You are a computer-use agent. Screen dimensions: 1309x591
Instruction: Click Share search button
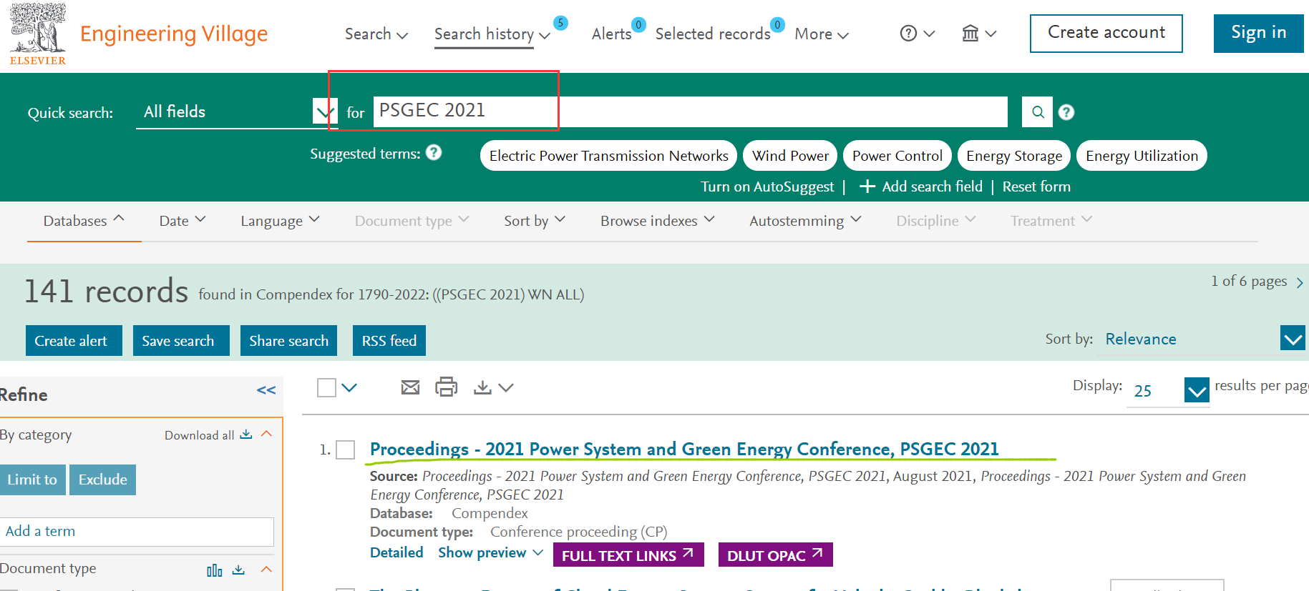click(289, 341)
